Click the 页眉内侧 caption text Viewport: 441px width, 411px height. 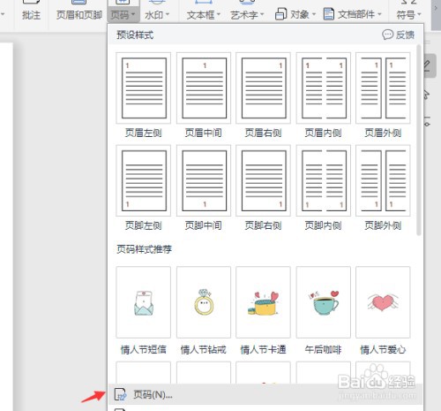click(x=323, y=133)
